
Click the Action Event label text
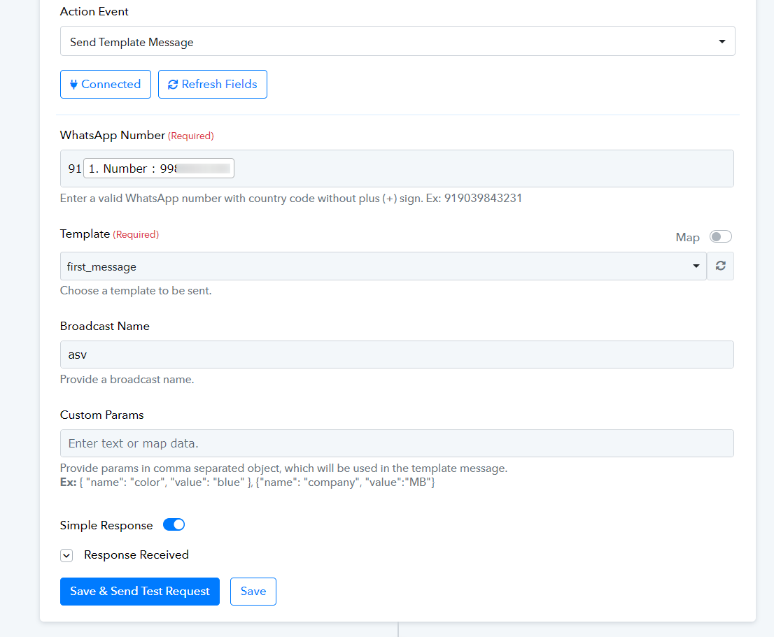(94, 11)
